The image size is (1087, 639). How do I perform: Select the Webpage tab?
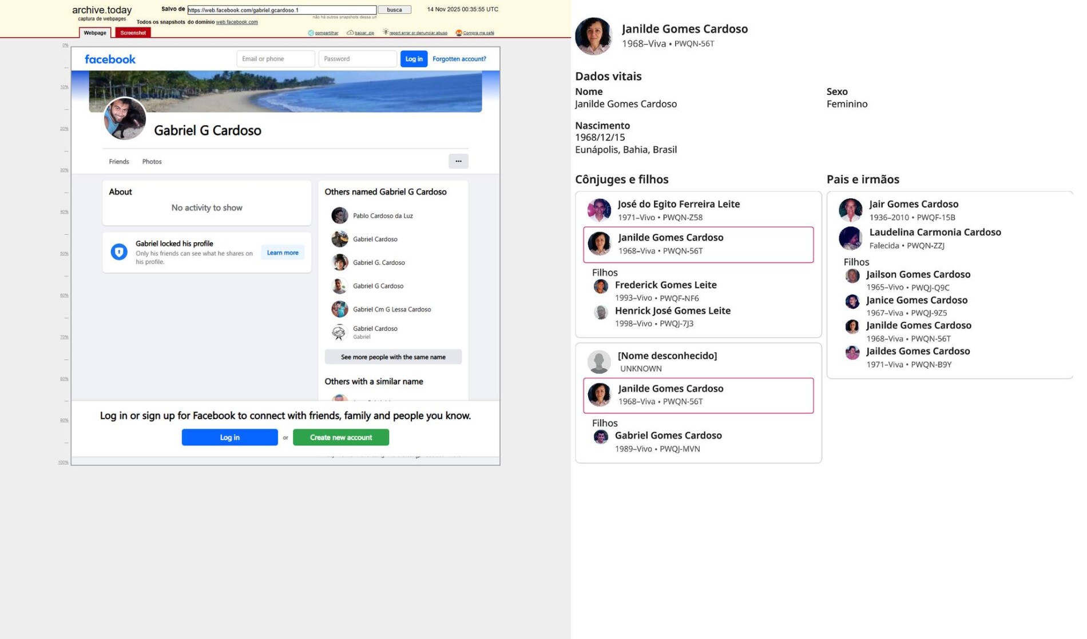coord(95,33)
